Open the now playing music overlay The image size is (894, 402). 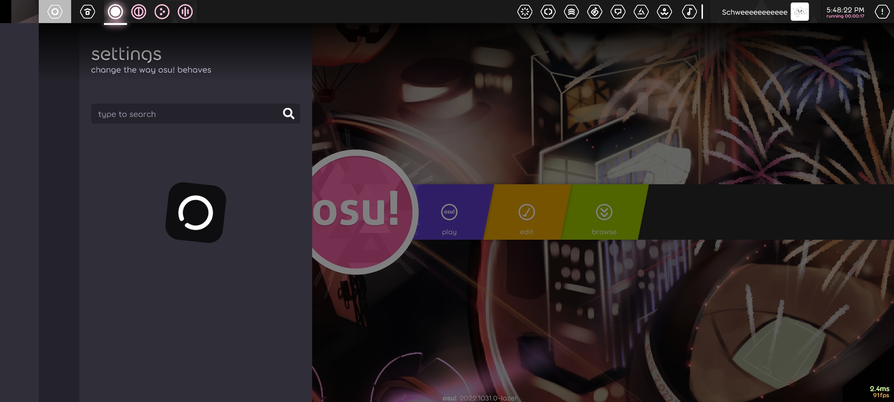point(689,12)
